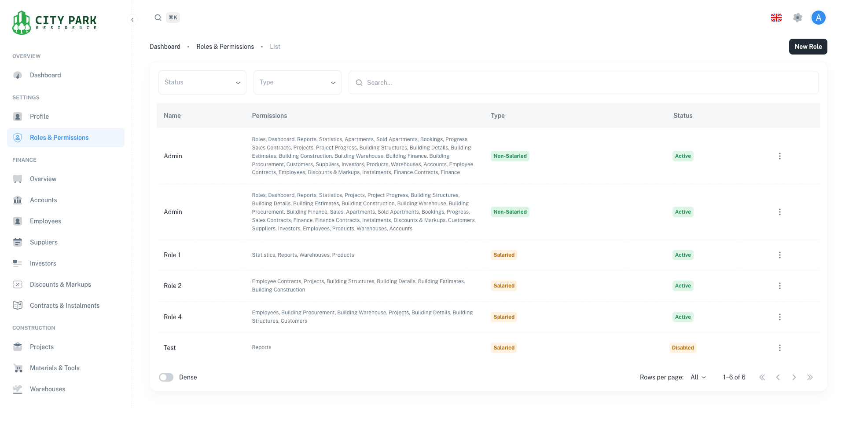Viewport: 845px width, 430px height.
Task: Open the three-dot menu for Role 1
Action: tap(779, 255)
